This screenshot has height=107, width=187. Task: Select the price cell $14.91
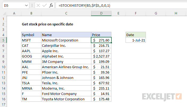click(x=101, y=94)
